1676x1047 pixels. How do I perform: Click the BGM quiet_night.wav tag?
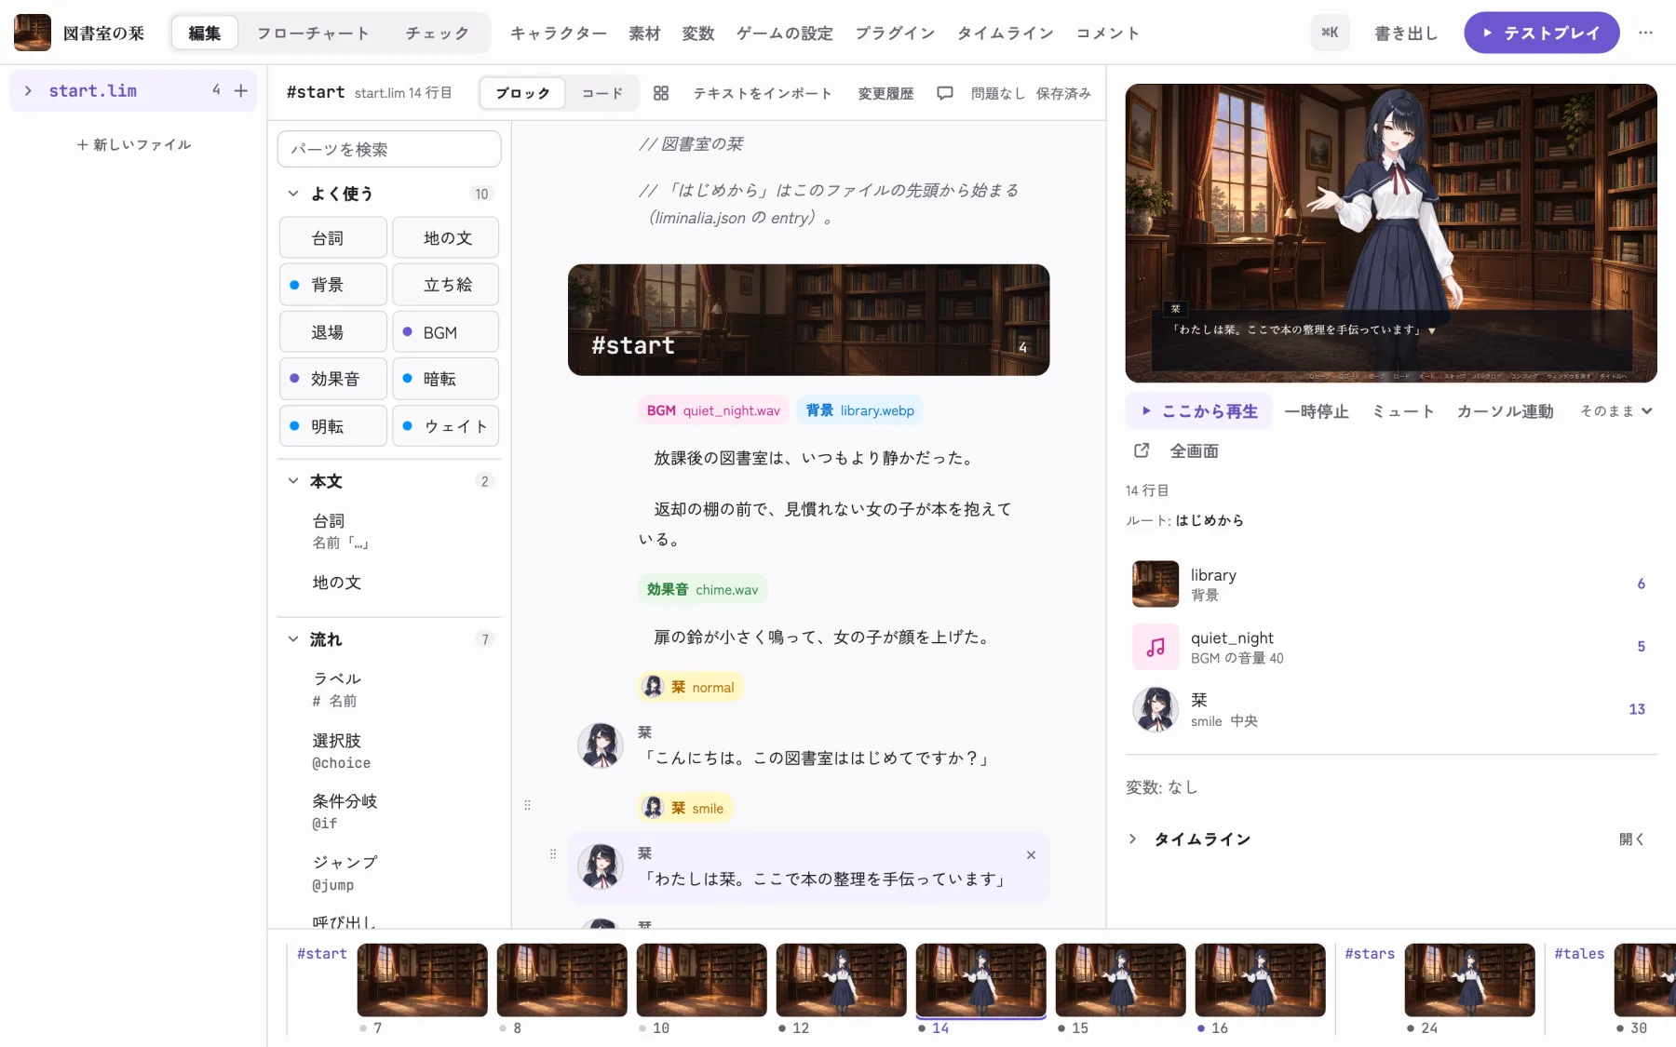[713, 410]
